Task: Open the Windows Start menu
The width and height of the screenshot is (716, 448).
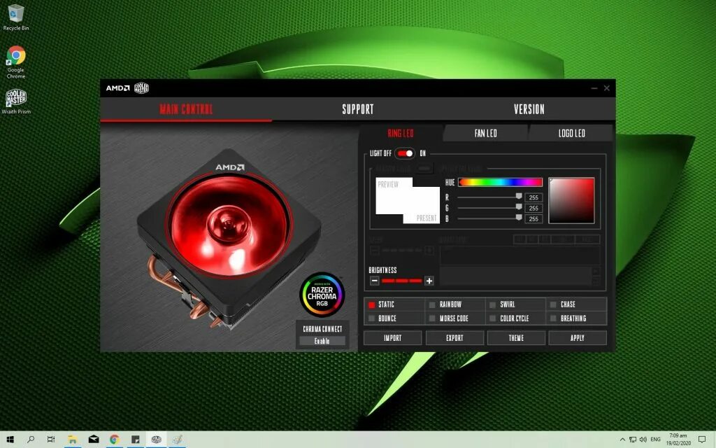Action: point(10,440)
